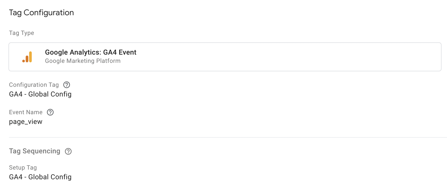Click the divider line above Tag Sequencing
Viewport: 447px width, 191px height.
[x=225, y=137]
